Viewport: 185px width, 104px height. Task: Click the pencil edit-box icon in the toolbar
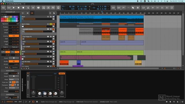172,8
